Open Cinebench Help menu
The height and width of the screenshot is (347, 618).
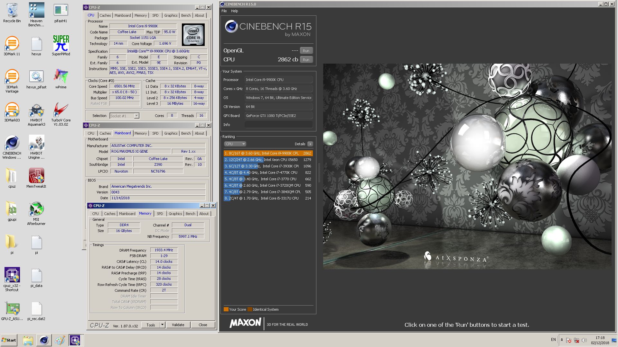click(x=234, y=11)
